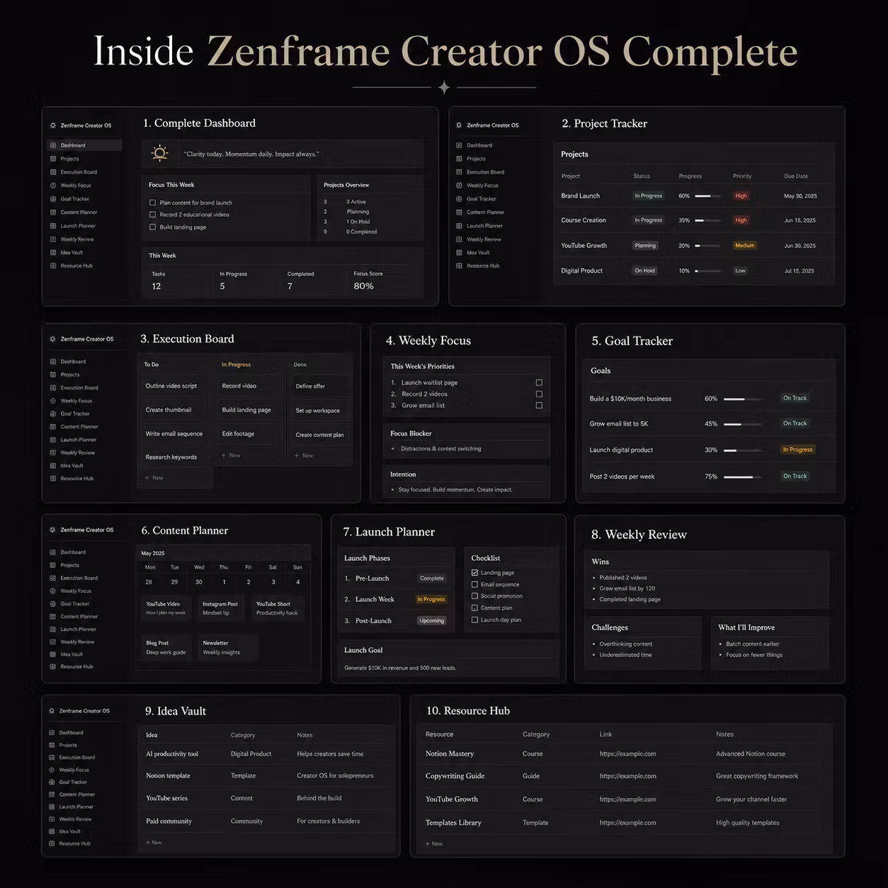Click 'Copywriting Guide' resource name
This screenshot has height=888, width=888.
(455, 776)
